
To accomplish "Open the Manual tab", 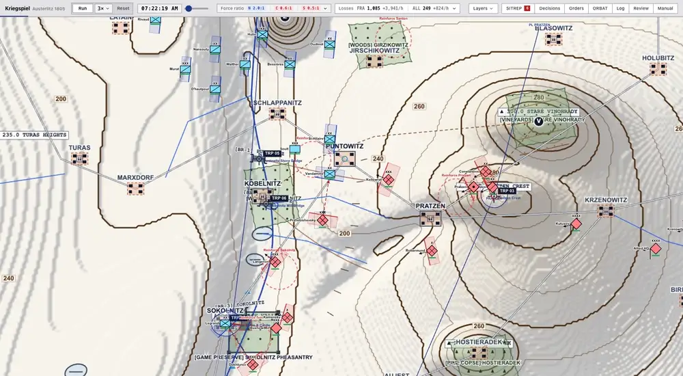I will [x=665, y=8].
